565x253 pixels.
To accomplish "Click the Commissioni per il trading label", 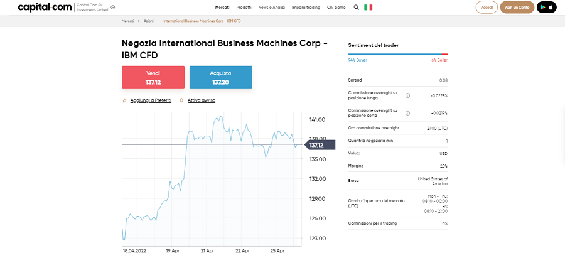I will point(372,223).
